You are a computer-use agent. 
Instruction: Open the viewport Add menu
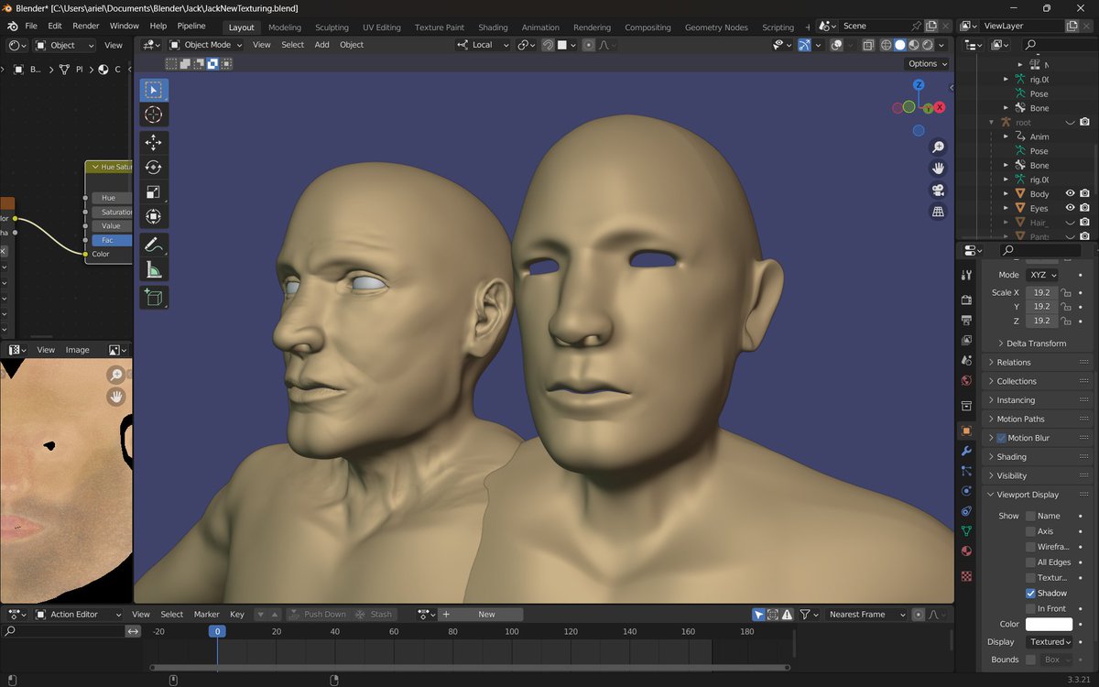coord(321,44)
